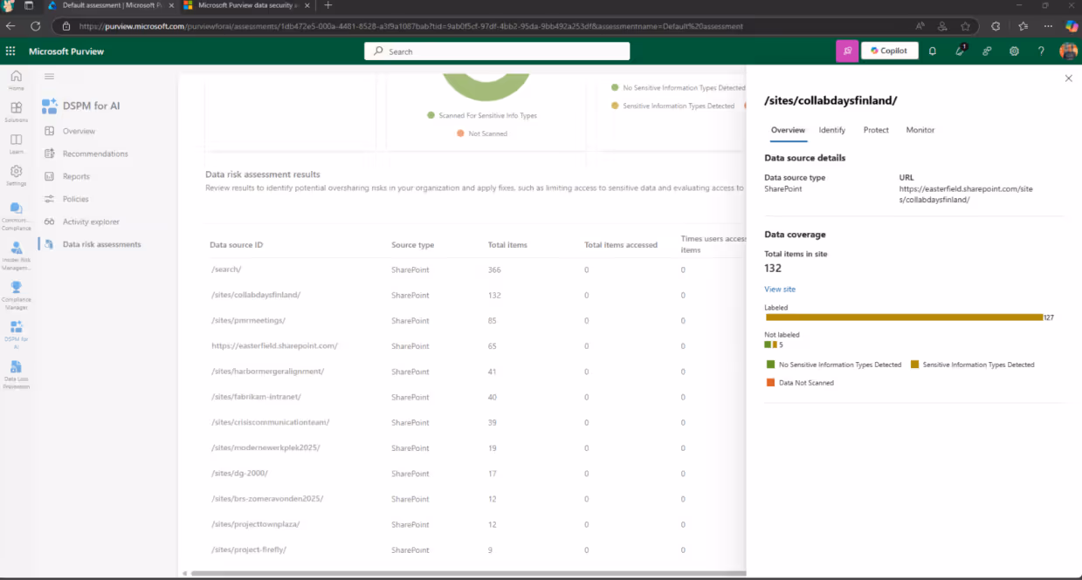Go to Home in the left rail
Image resolution: width=1082 pixels, height=580 pixels.
click(16, 80)
